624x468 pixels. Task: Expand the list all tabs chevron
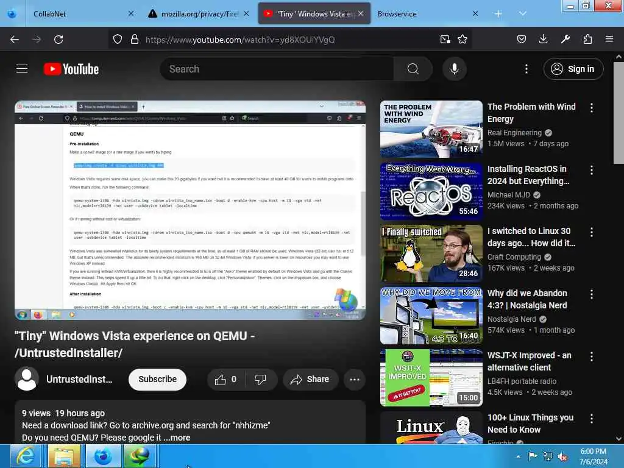[522, 13]
